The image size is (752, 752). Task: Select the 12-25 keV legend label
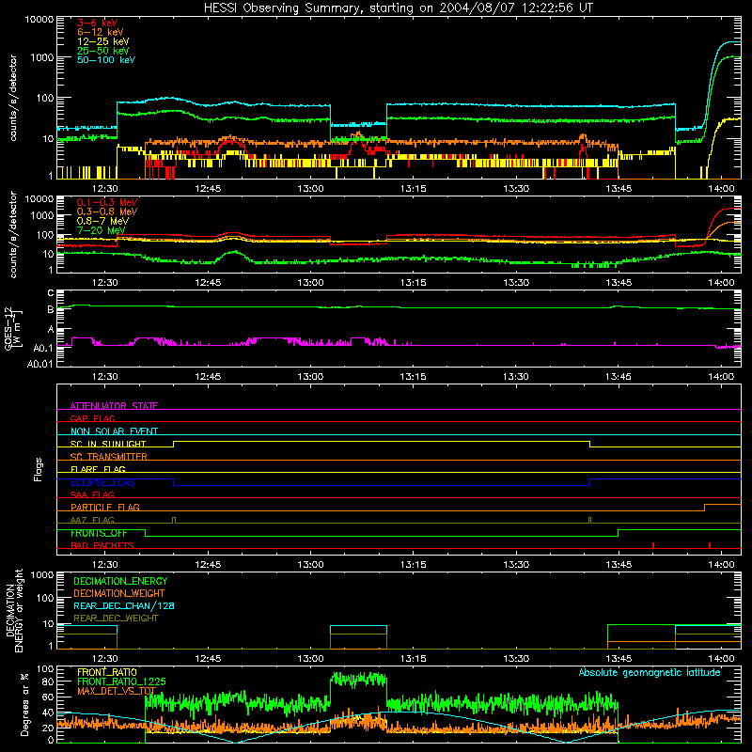tap(102, 41)
